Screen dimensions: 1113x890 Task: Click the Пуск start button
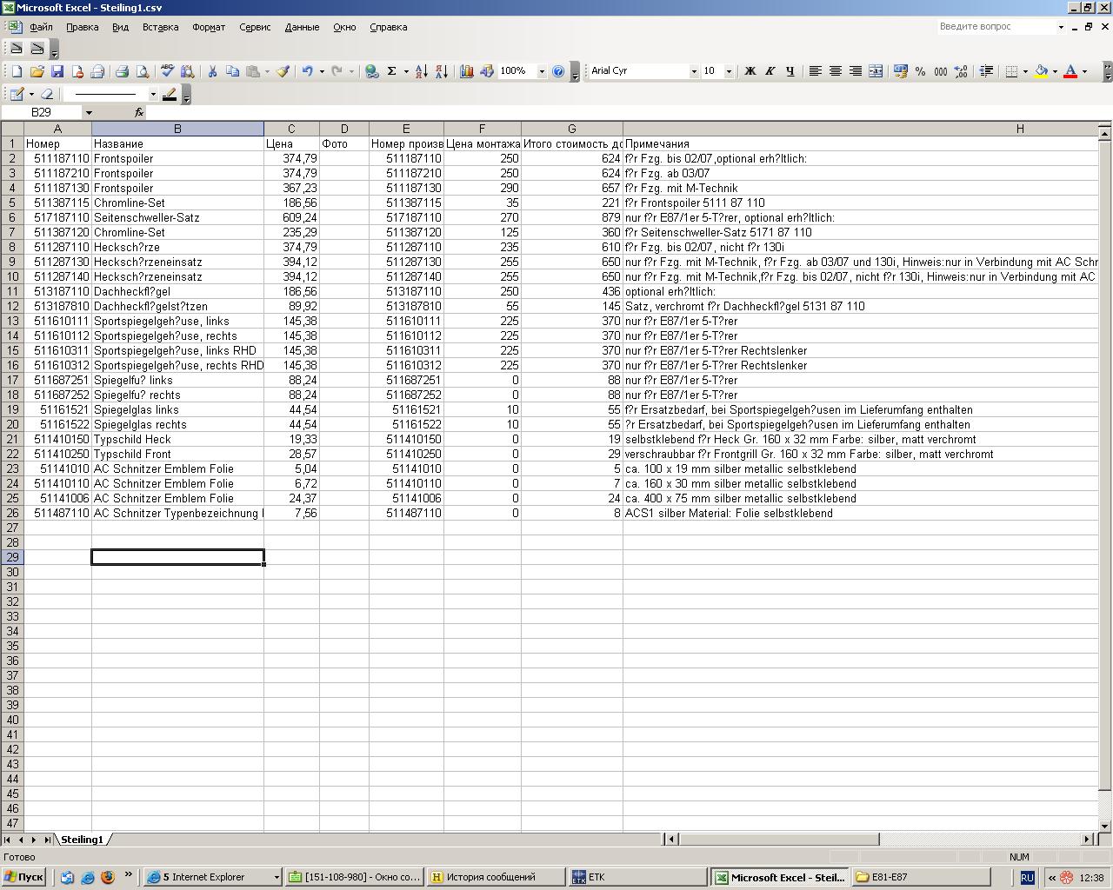point(24,877)
